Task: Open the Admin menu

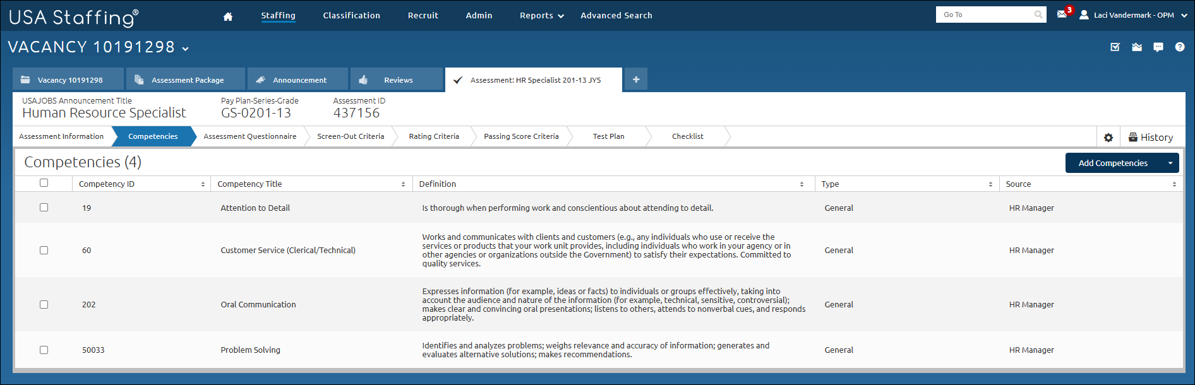Action: [479, 15]
